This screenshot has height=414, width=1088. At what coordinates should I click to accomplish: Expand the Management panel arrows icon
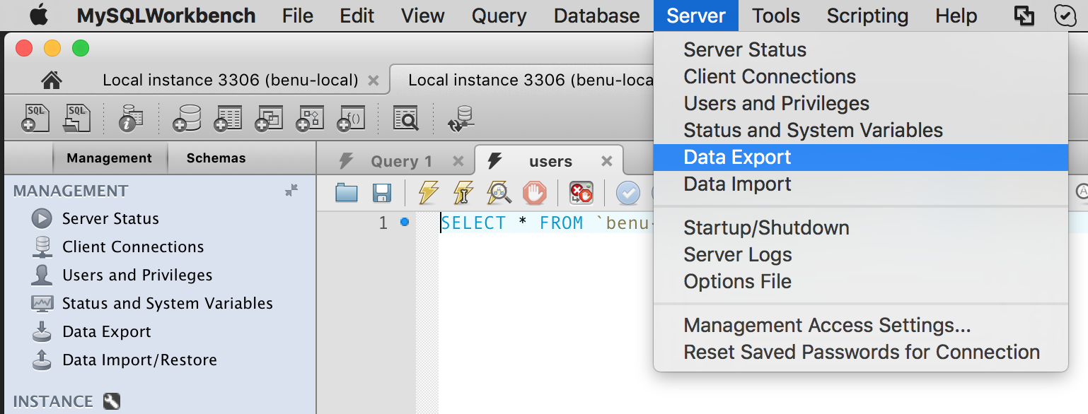(291, 190)
